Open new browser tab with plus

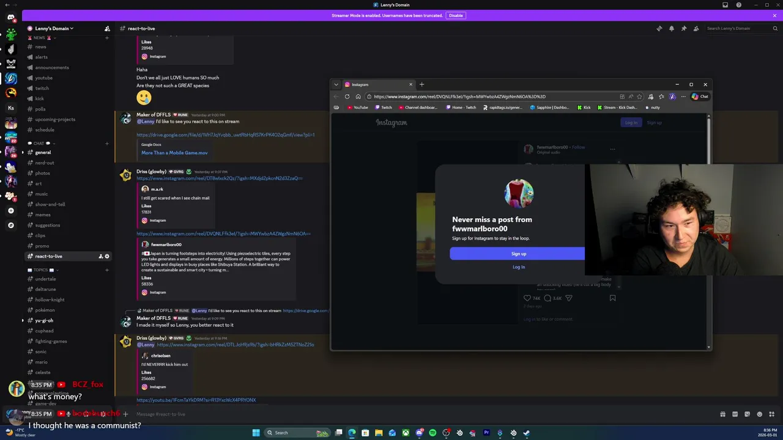[421, 84]
